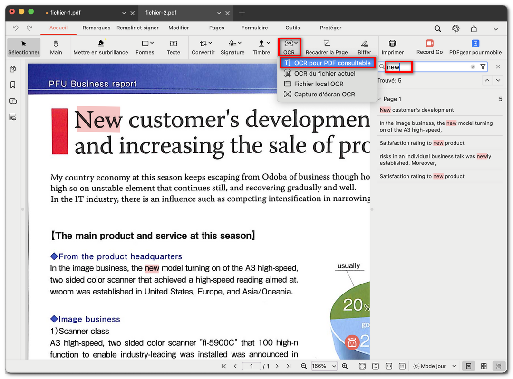Image resolution: width=513 pixels, height=379 pixels.
Task: Toggle the search filter icon
Action: pyautogui.click(x=483, y=66)
